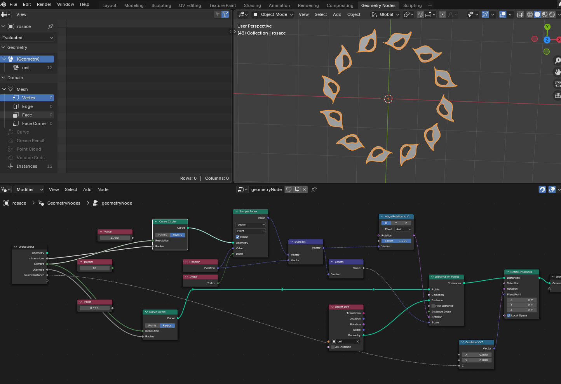
Task: Click the viewport zoom magnifier icon
Action: [558, 61]
